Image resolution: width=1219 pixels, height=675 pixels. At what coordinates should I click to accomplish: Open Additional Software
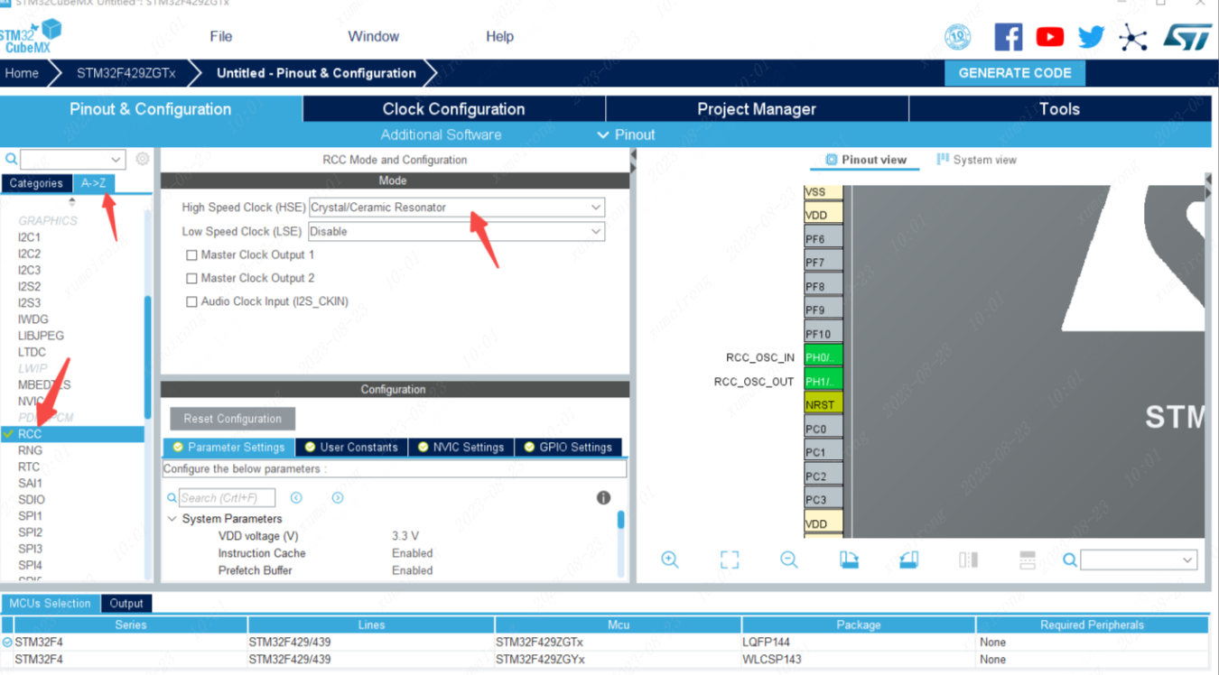coord(441,134)
